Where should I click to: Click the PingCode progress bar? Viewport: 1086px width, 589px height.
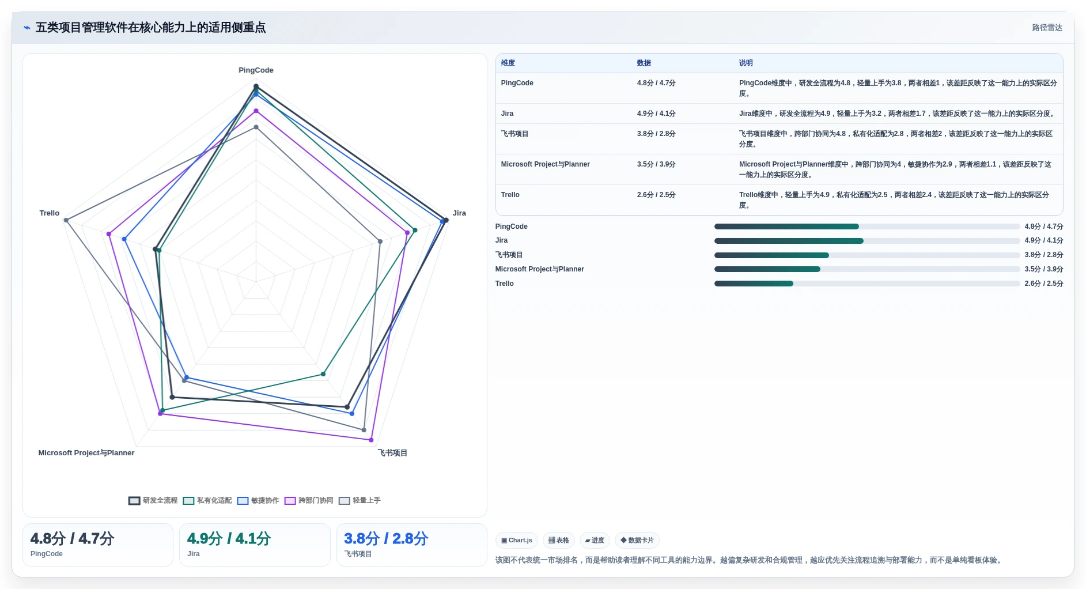click(x=867, y=226)
